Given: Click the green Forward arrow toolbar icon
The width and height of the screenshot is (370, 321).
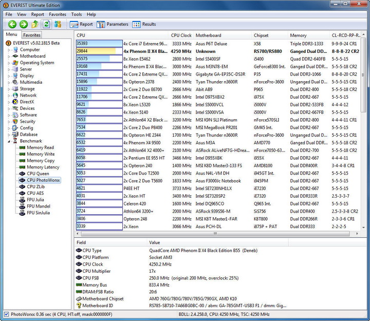Looking at the screenshot, I should pos(23,24).
